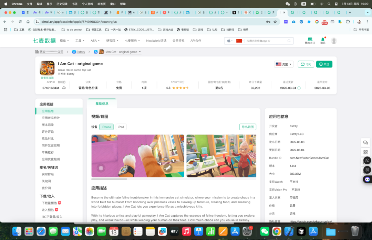
Task: Open 评分评论 in sidebar
Action: (x=48, y=131)
